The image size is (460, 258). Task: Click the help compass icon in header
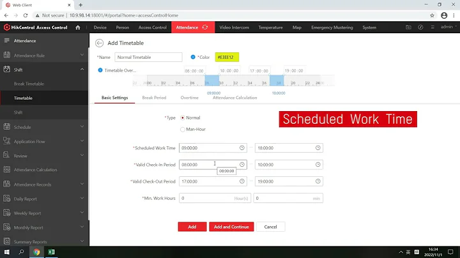(x=420, y=27)
